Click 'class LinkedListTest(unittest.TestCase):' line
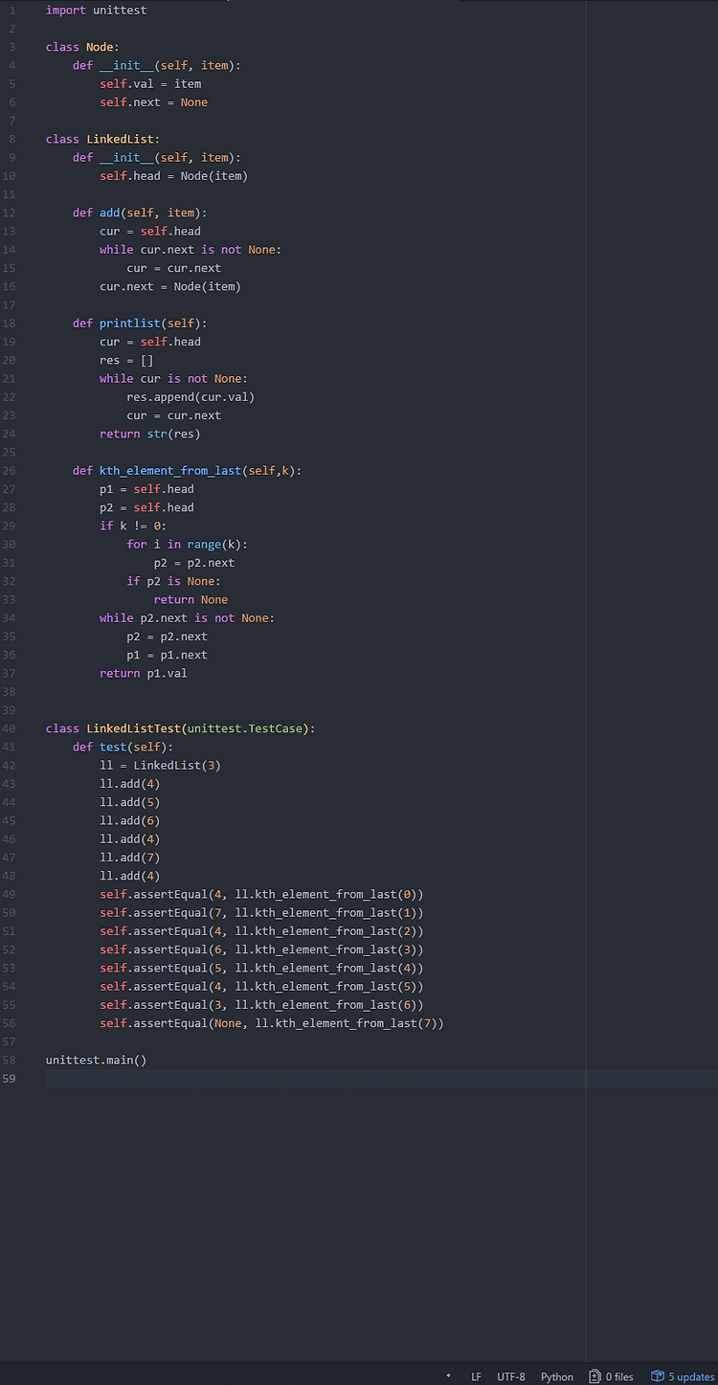 pyautogui.click(x=181, y=728)
